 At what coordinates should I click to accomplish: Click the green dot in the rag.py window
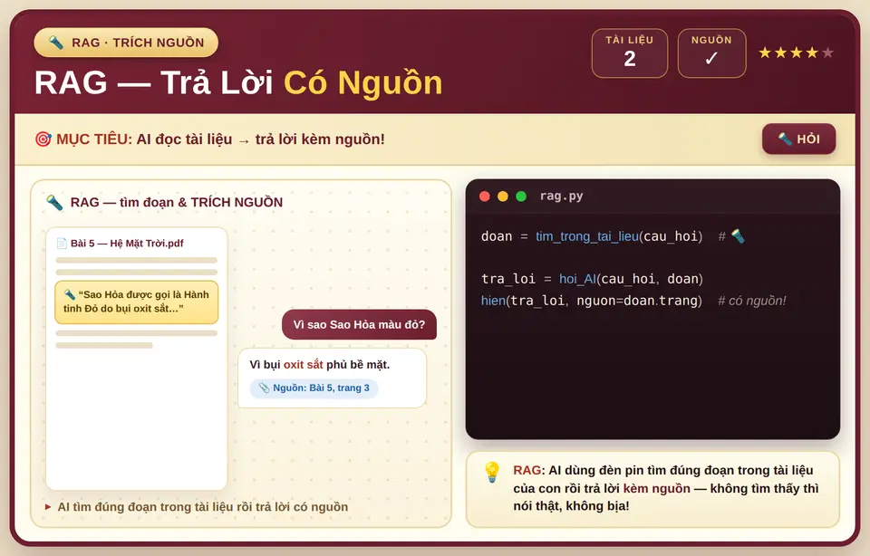coord(521,197)
